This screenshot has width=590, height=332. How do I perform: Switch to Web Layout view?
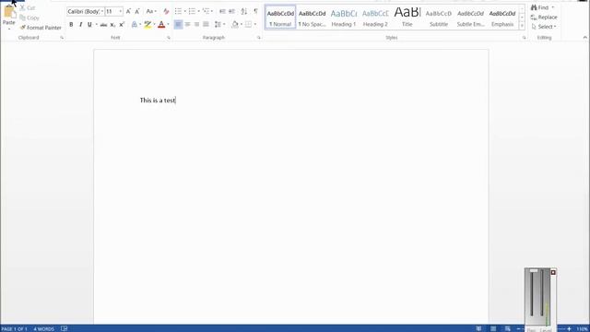click(508, 328)
